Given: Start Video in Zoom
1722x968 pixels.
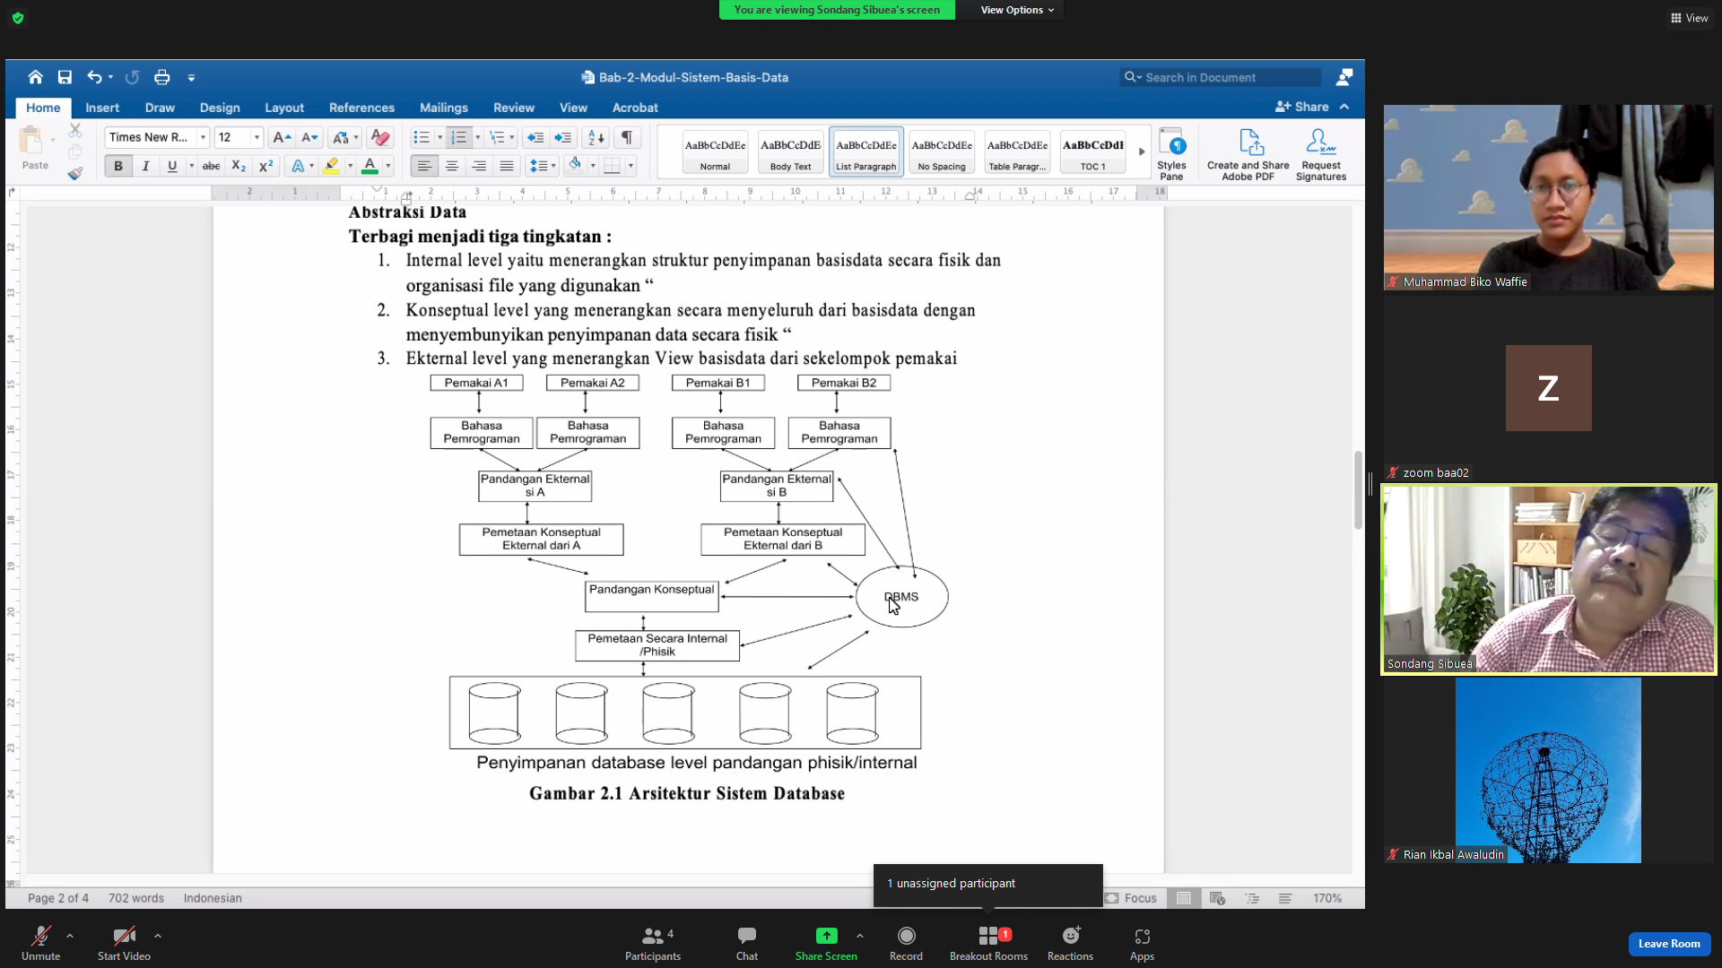Looking at the screenshot, I should point(124,944).
